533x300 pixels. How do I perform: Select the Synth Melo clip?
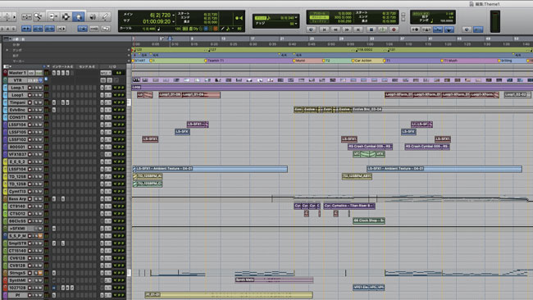(274, 280)
